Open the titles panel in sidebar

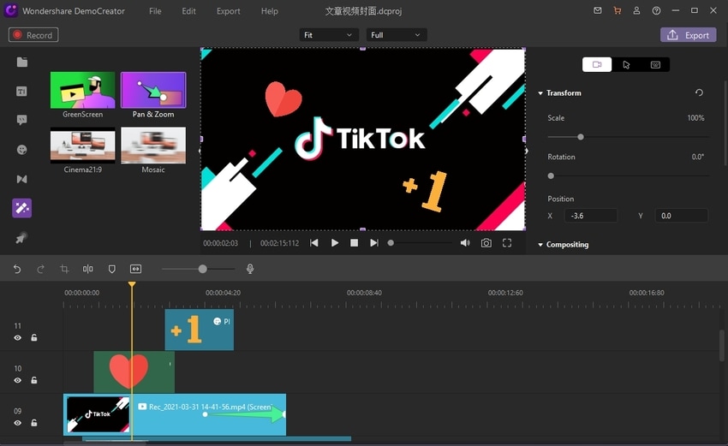pyautogui.click(x=21, y=92)
